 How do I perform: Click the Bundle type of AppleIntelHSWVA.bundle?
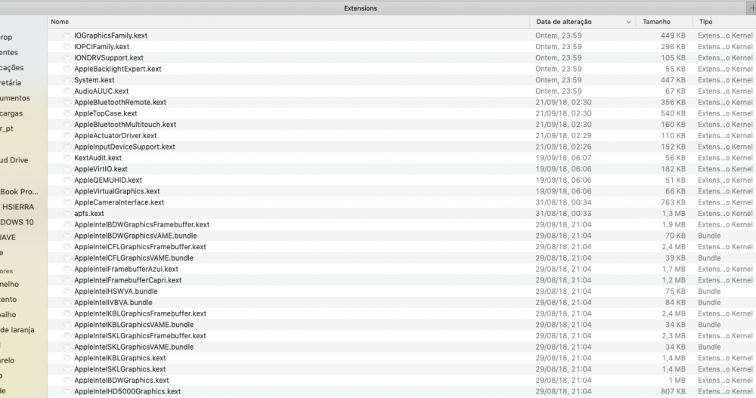(709, 291)
